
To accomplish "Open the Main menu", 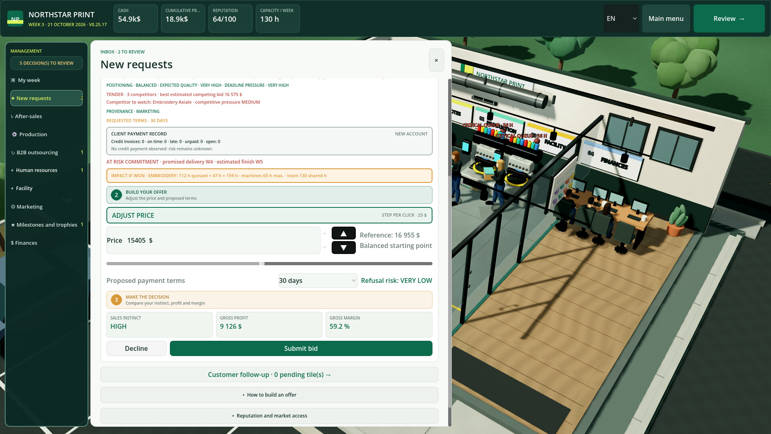I will (x=666, y=18).
